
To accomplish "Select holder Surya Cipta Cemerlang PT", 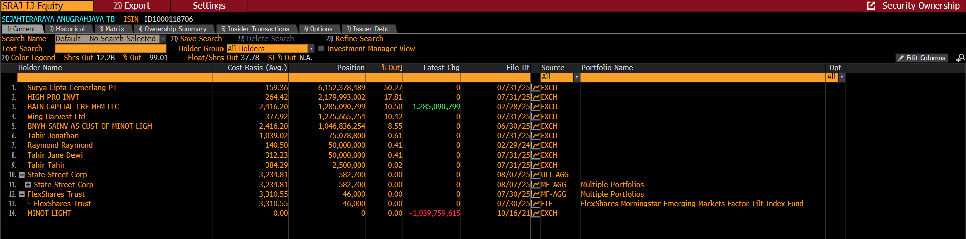I will (72, 88).
